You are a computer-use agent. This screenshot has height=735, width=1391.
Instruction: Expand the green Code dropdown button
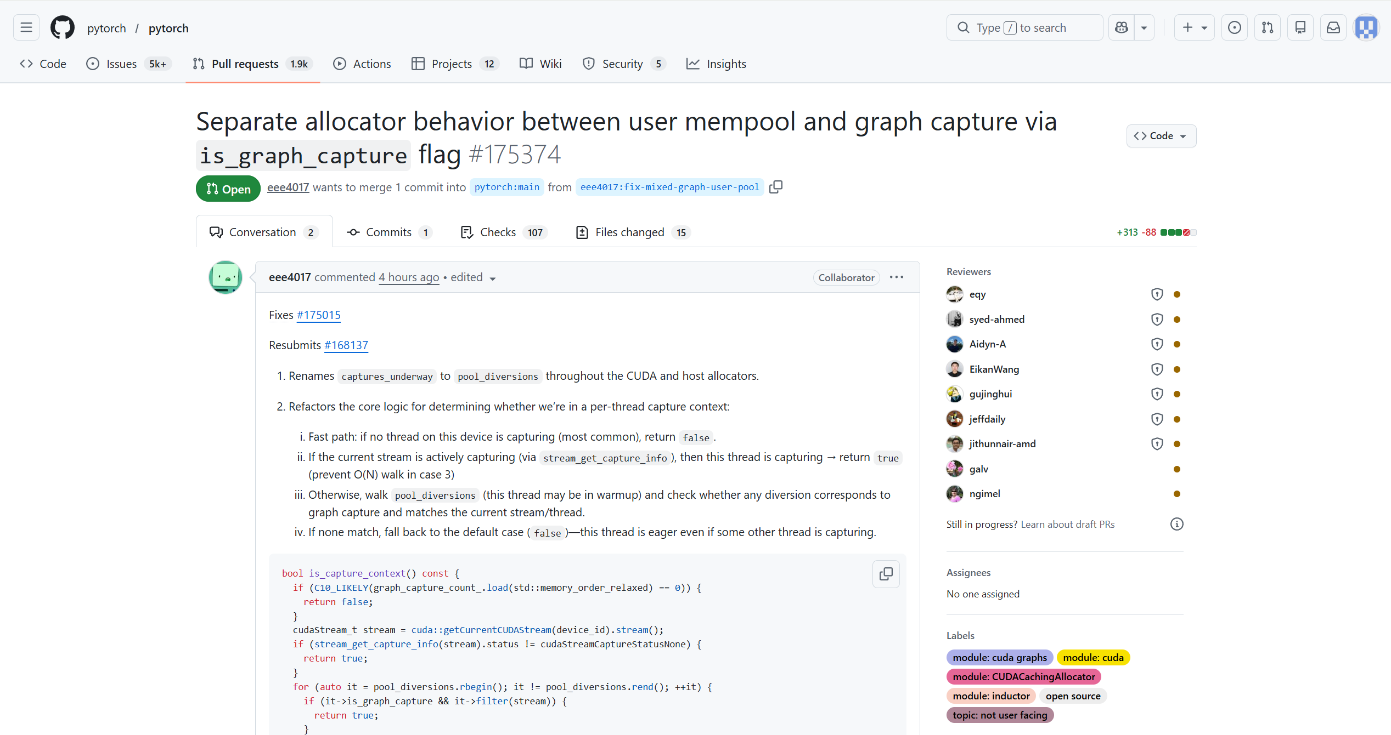pyautogui.click(x=1161, y=136)
